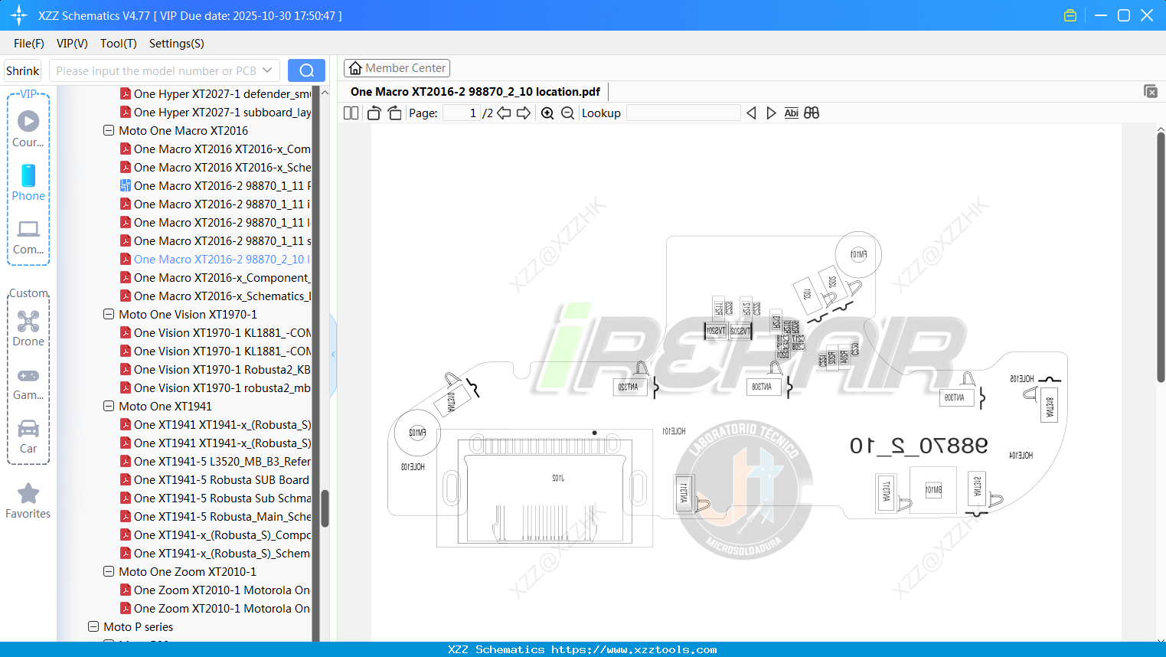Open One Macro XT2016 XT2016-x_Sche file
Image resolution: width=1166 pixels, height=657 pixels.
pos(215,167)
